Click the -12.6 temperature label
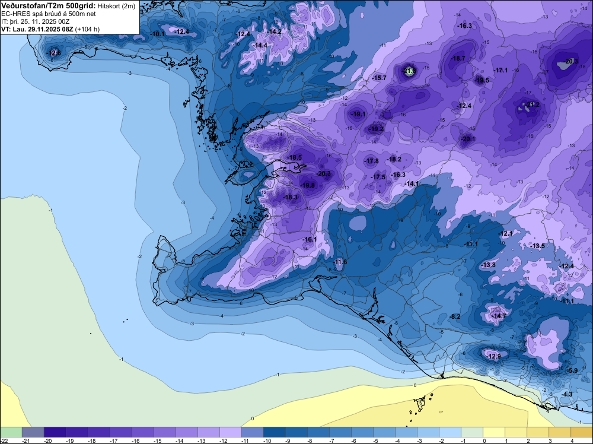The width and height of the screenshot is (593, 444). [53, 53]
